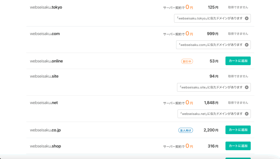Viewport: 280px width, 159px height.
Task: Click the 法人向け badge
Action: tap(186, 131)
